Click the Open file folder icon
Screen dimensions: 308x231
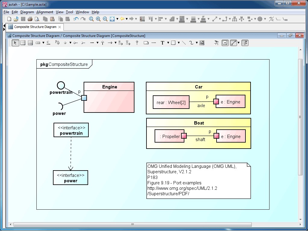16,19
